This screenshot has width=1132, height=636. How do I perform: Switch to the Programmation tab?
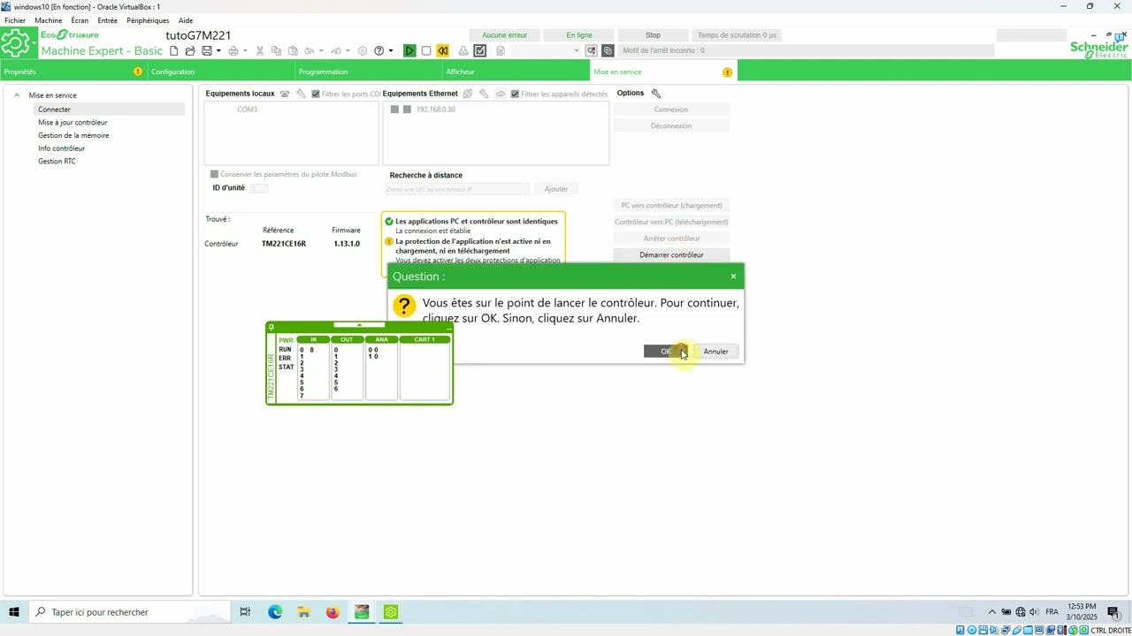click(x=369, y=72)
